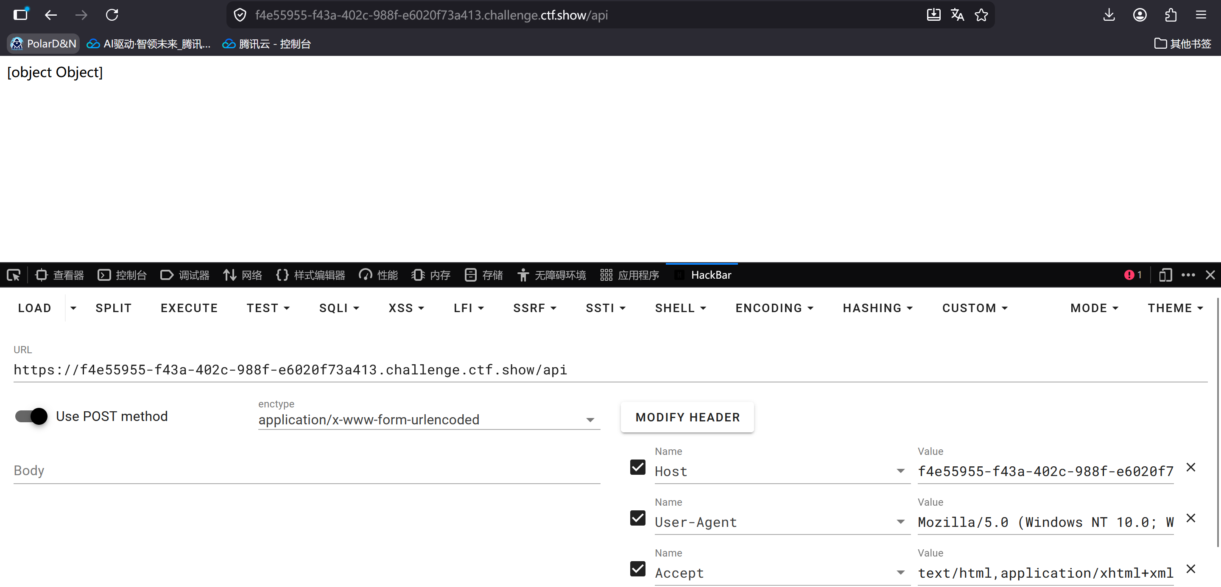Click the red error count indicator
Viewport: 1221px width, 587px height.
coord(1133,275)
